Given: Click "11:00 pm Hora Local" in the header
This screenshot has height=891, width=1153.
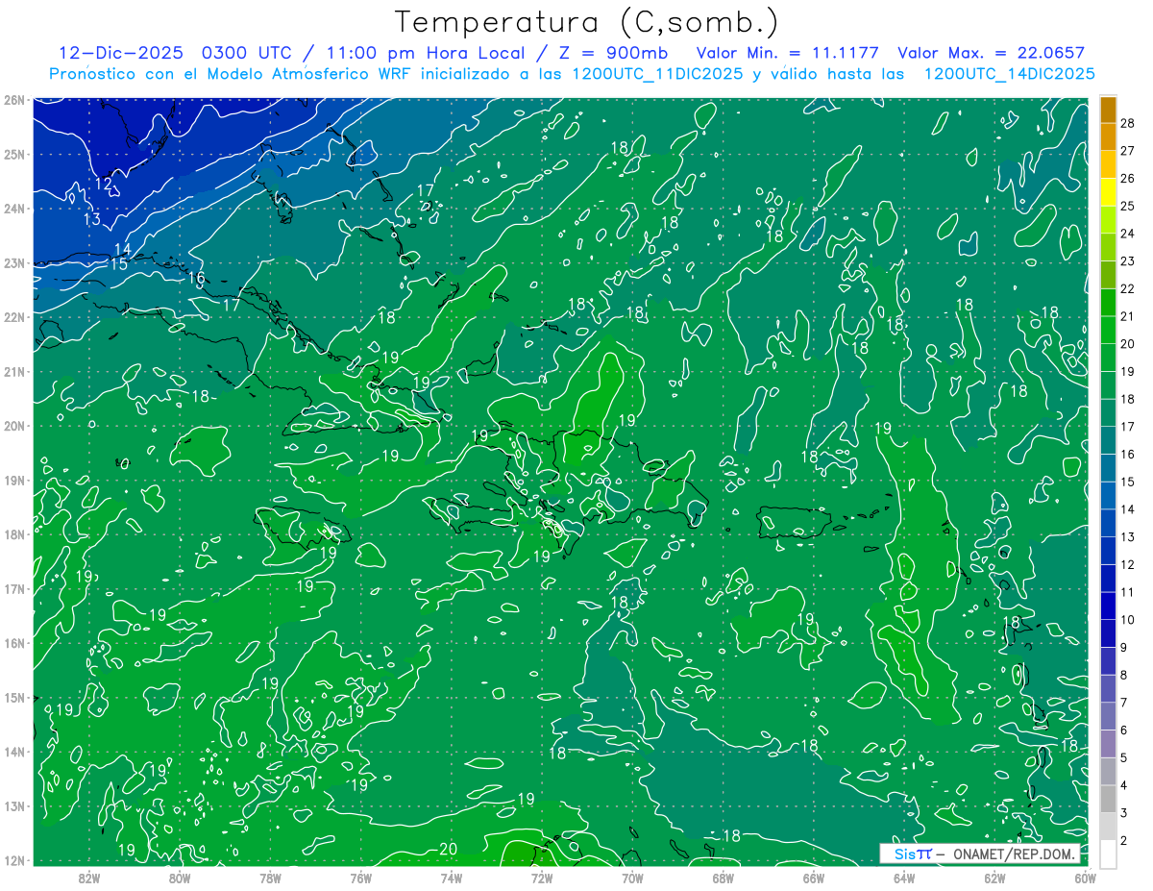Looking at the screenshot, I should point(426,53).
